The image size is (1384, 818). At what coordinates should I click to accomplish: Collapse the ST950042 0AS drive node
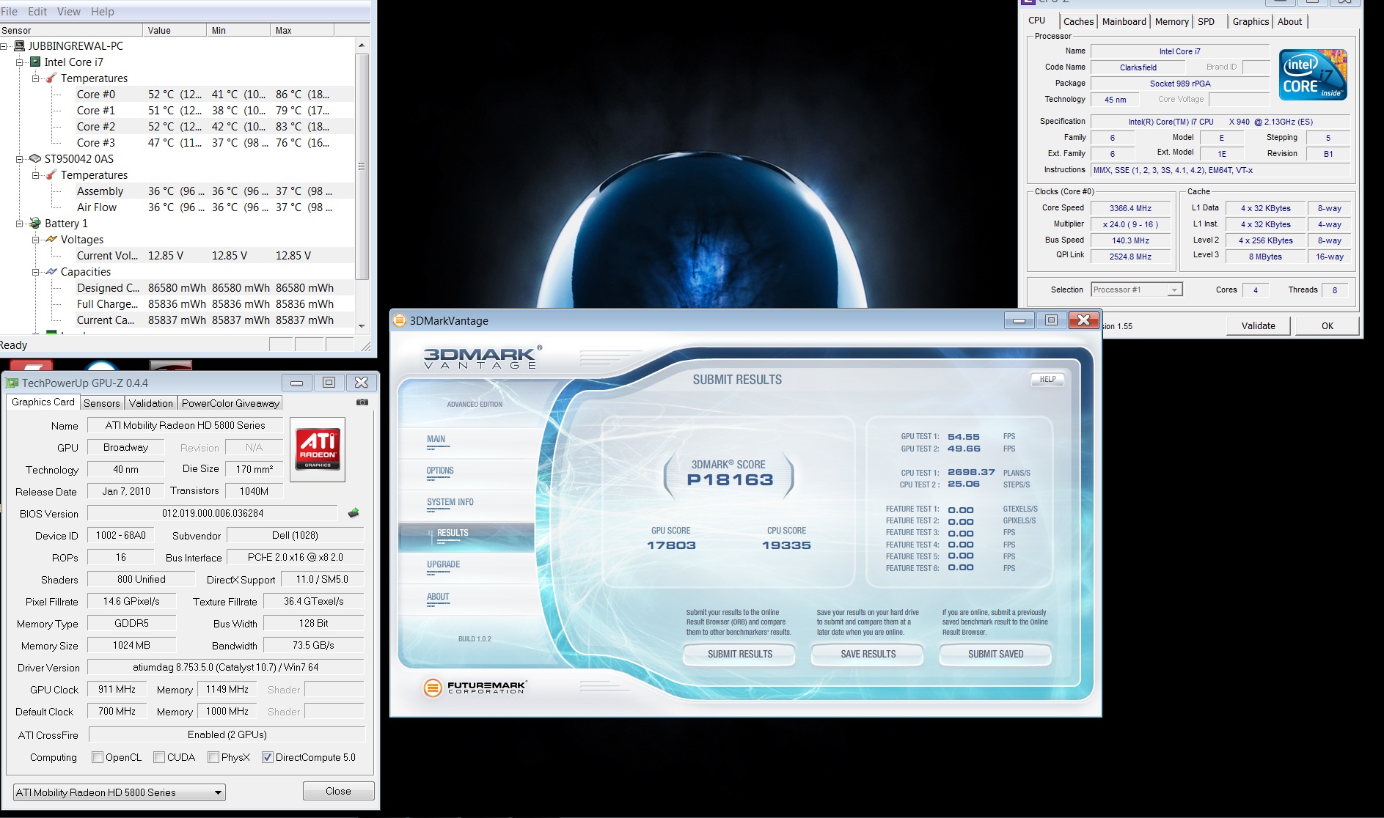(x=20, y=159)
